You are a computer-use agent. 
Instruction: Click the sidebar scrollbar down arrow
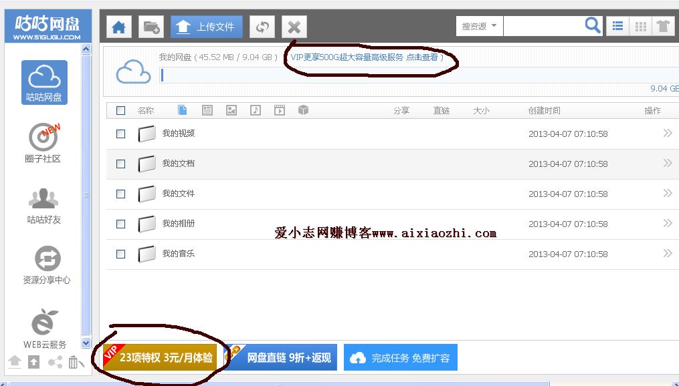[86, 343]
